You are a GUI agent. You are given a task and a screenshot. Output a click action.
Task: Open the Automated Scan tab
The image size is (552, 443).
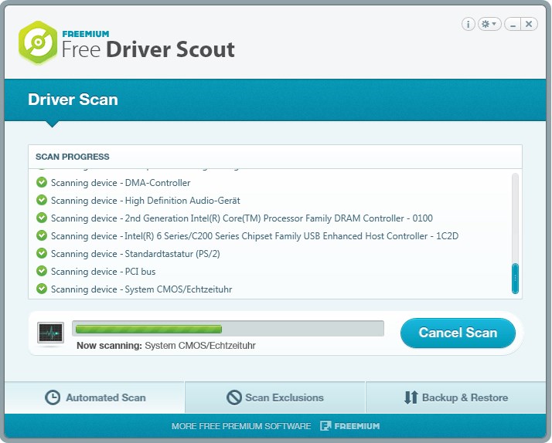tap(94, 397)
